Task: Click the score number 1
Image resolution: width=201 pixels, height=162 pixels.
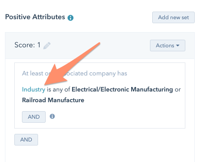Action: 39,45
